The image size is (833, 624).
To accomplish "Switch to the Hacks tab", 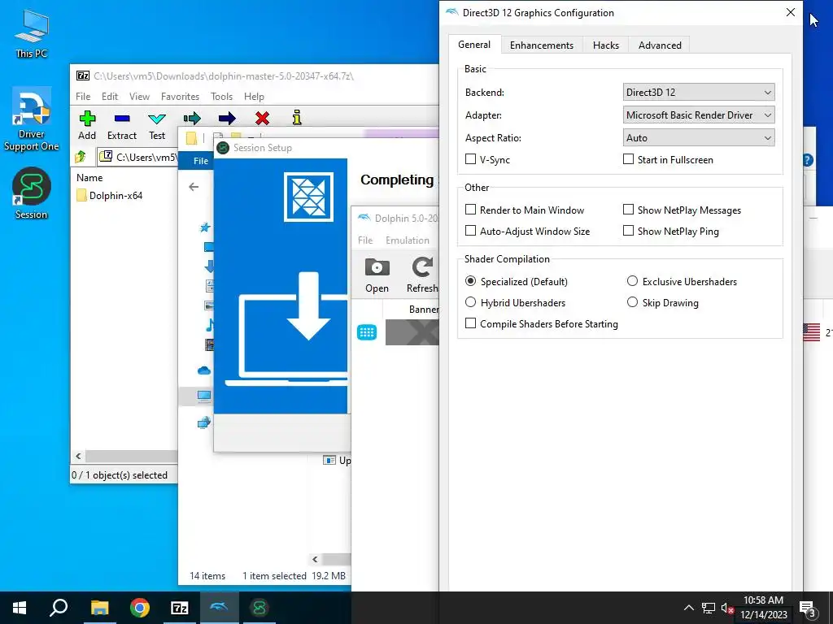I will 605,45.
